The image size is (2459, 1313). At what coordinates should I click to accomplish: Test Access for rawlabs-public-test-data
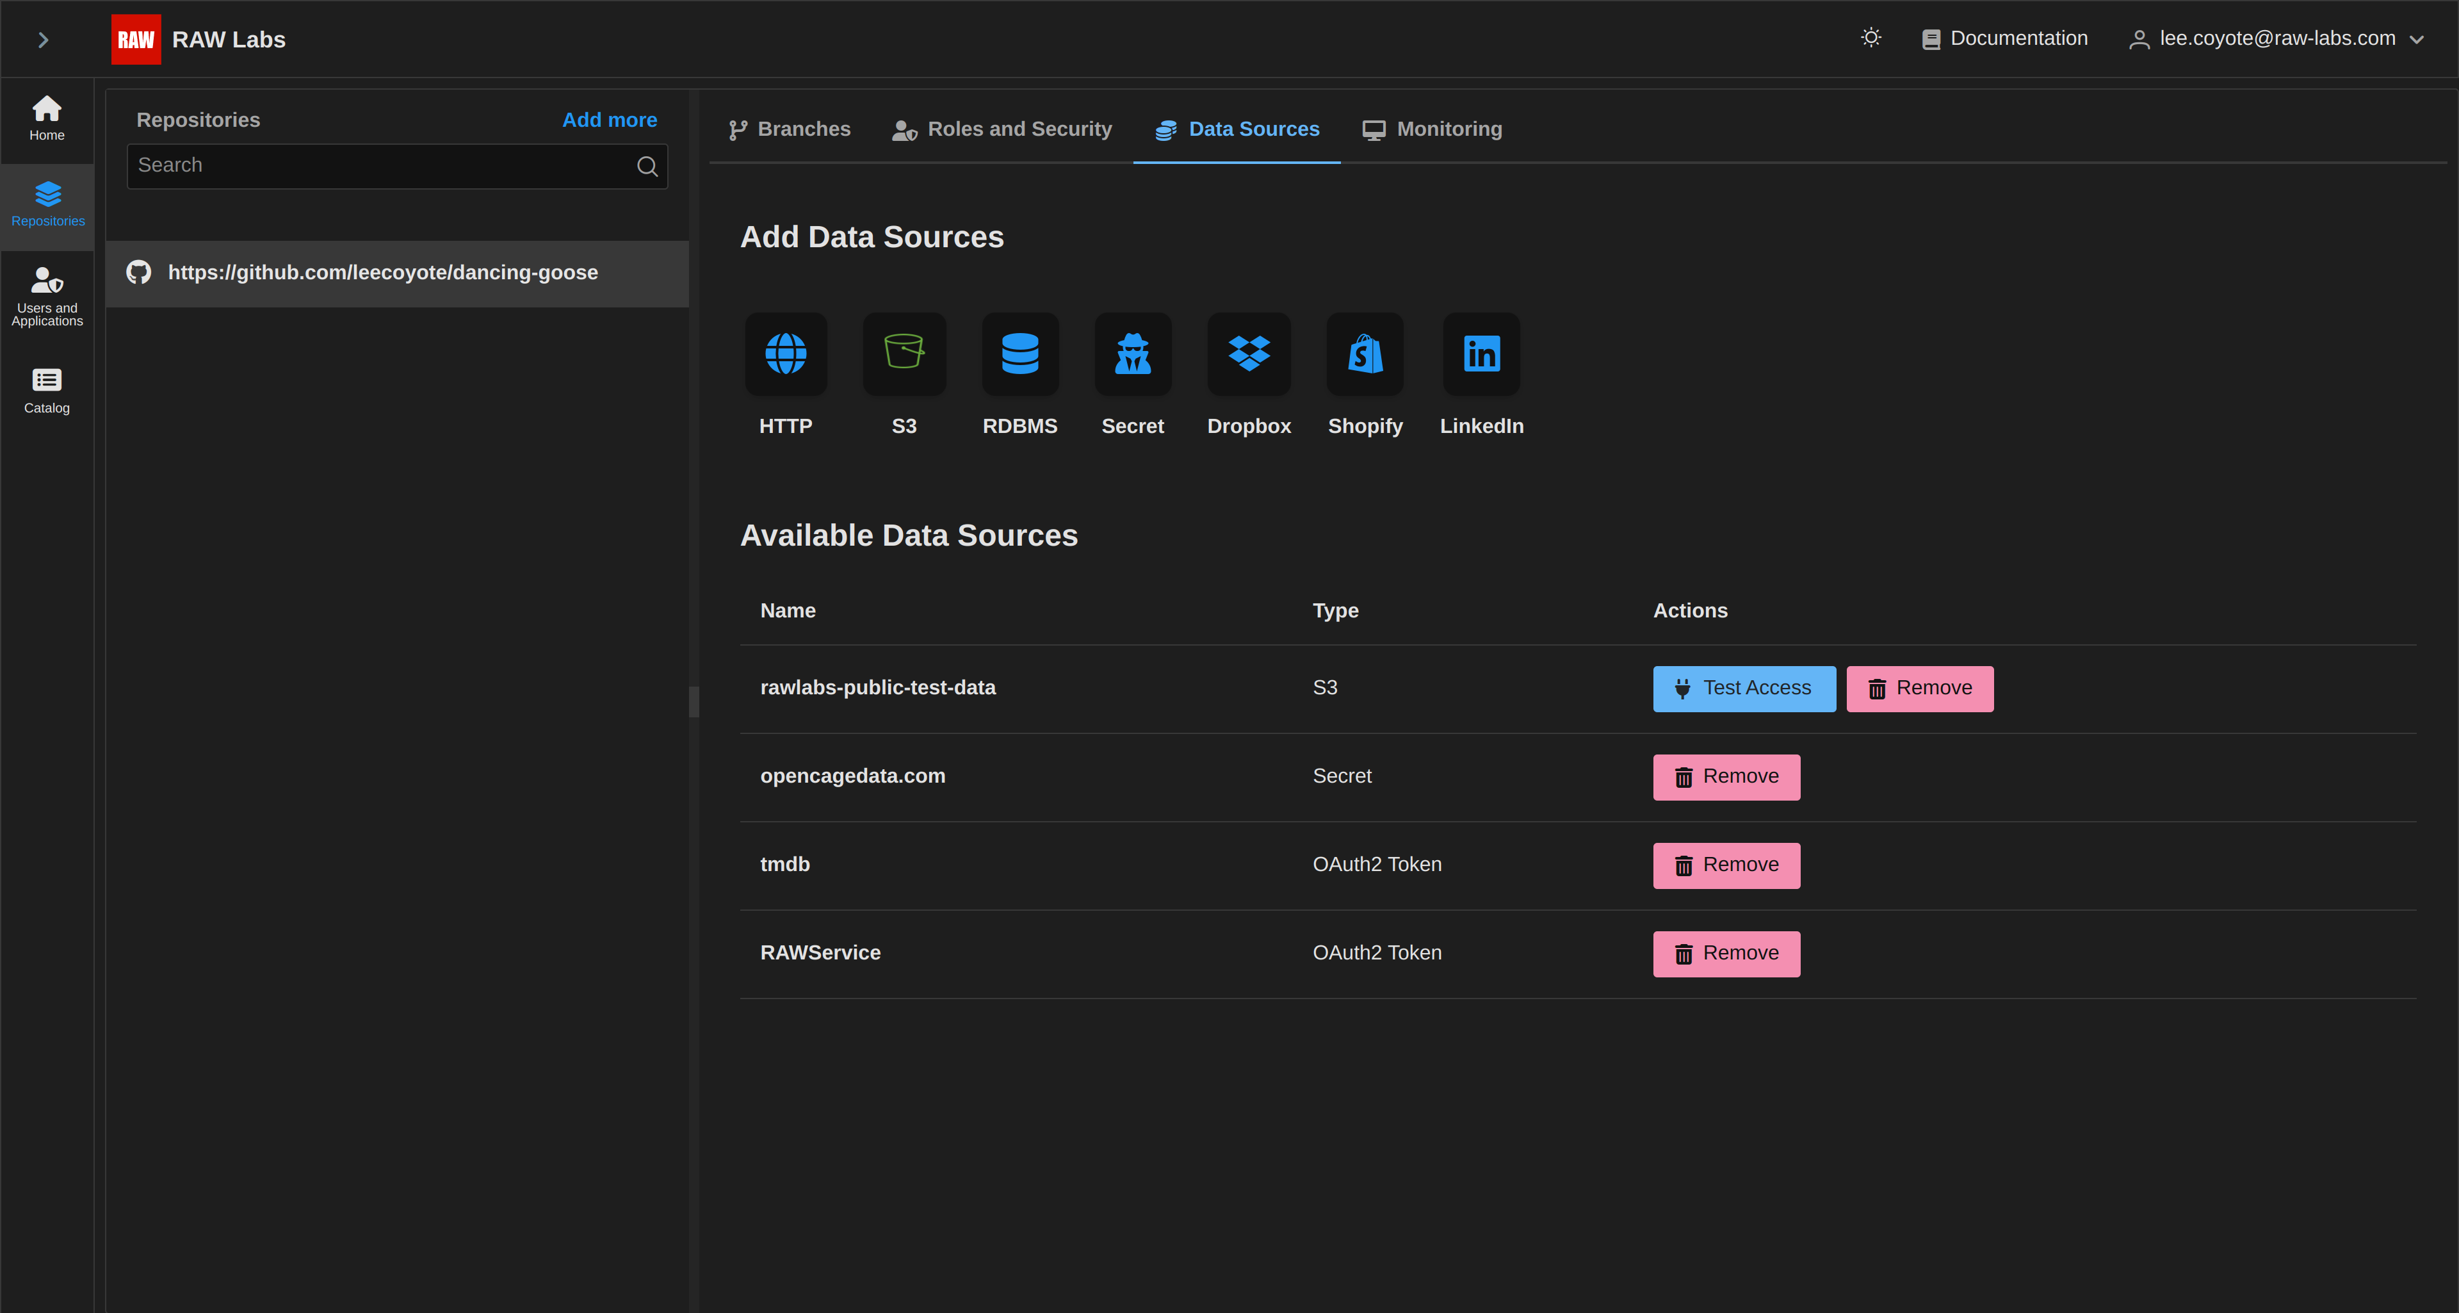(1744, 689)
